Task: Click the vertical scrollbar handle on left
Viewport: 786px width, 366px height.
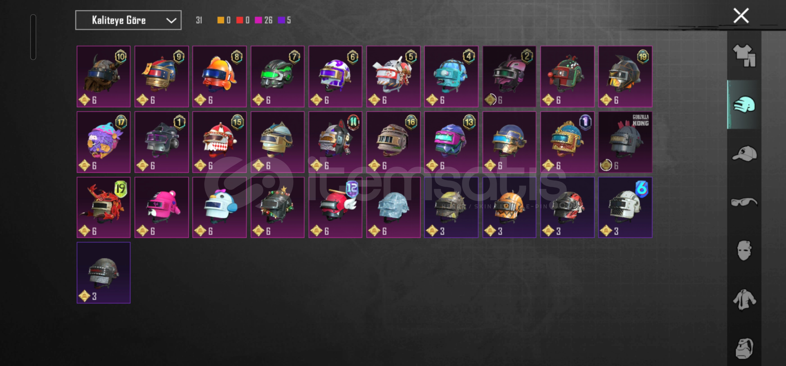Action: [33, 37]
